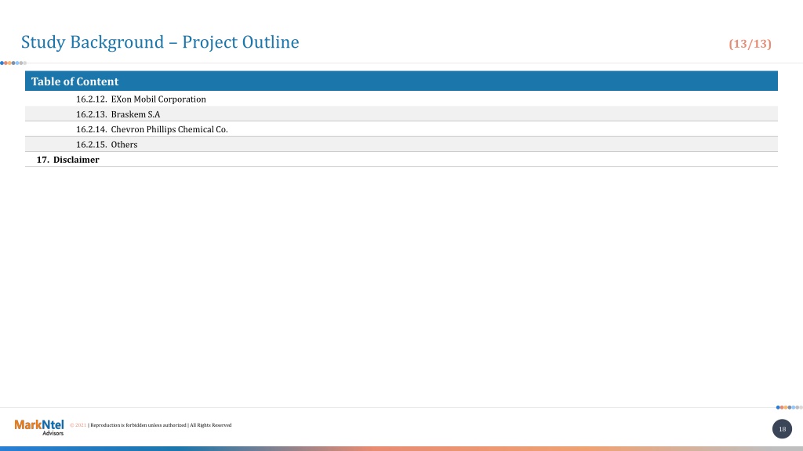Click the '16.2.12. EXon Mobil Corporation' row
This screenshot has height=451, width=803.
click(401, 99)
